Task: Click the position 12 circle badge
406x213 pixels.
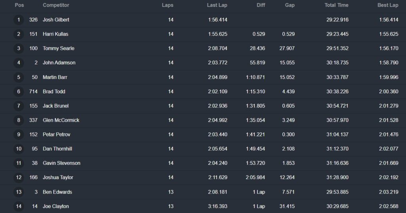Action: (19, 178)
